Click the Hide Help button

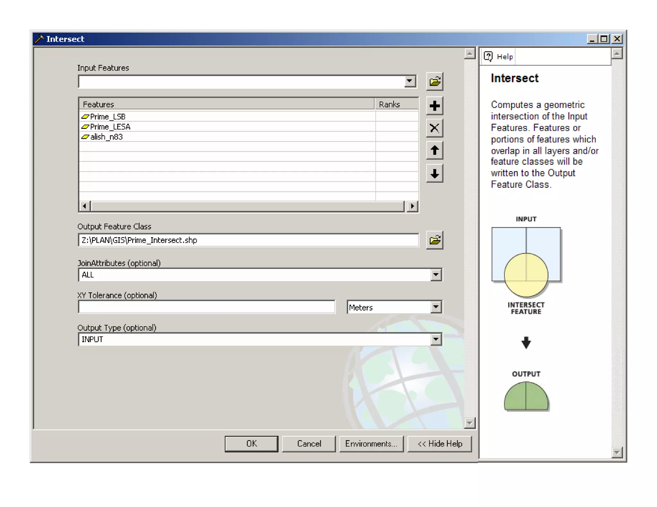[x=439, y=444]
